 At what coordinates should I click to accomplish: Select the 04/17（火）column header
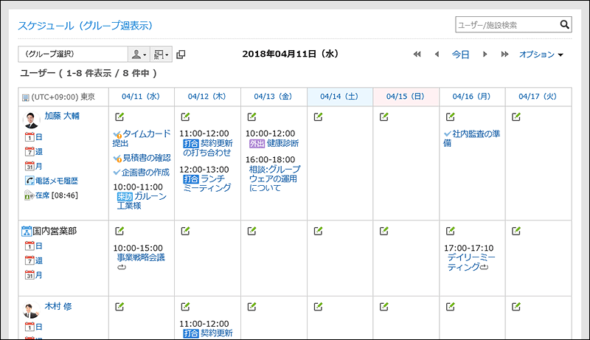(x=538, y=97)
